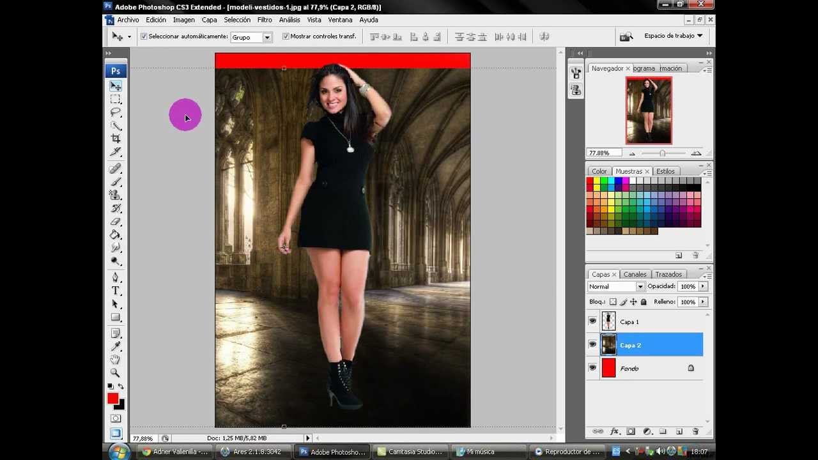Add a layer mask

point(631,432)
